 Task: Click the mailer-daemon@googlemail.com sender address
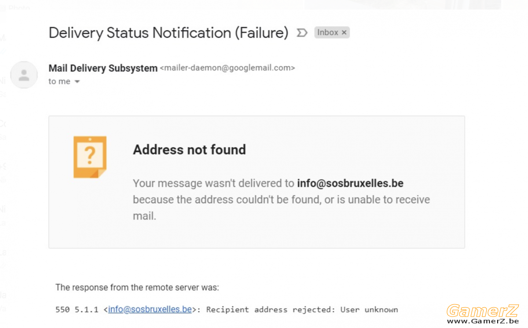pos(227,68)
